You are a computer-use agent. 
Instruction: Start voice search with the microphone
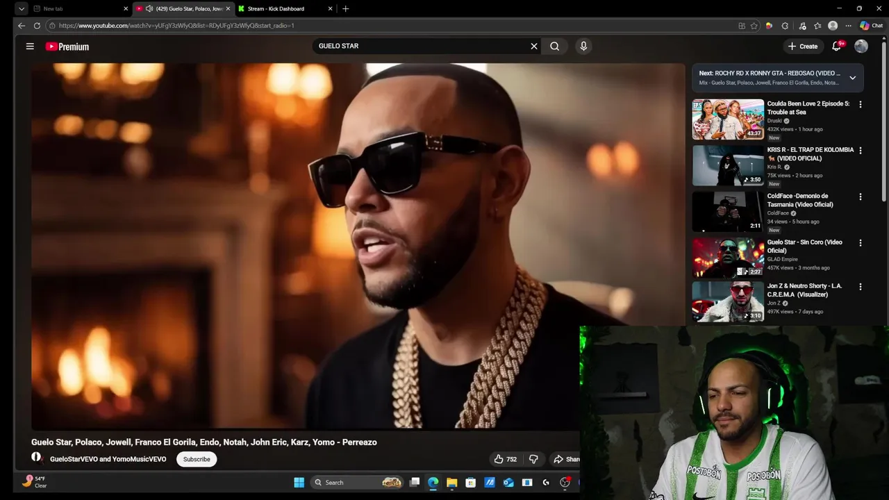tap(583, 46)
